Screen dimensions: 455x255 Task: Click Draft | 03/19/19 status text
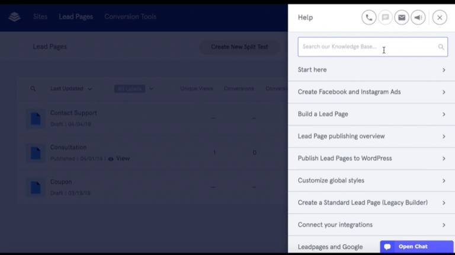tap(71, 193)
